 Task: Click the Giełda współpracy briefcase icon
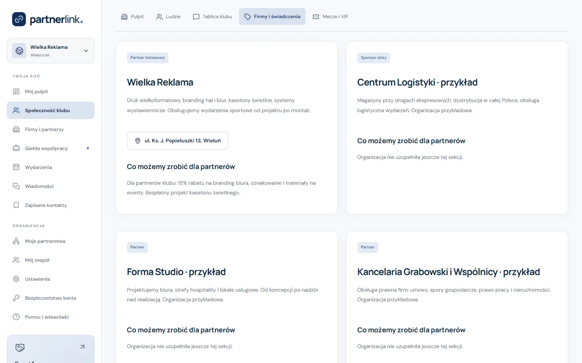[16, 148]
